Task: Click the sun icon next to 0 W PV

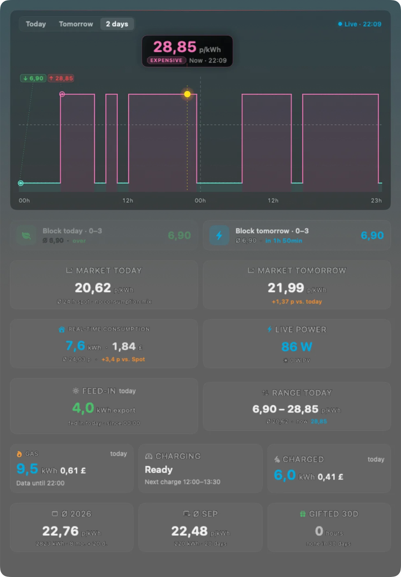Action: tap(286, 360)
